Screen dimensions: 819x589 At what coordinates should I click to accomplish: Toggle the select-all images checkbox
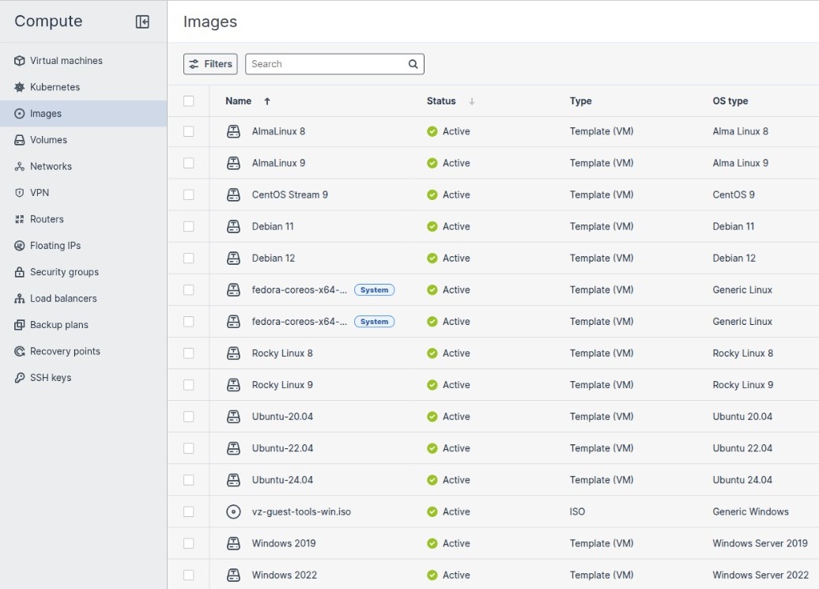(188, 101)
